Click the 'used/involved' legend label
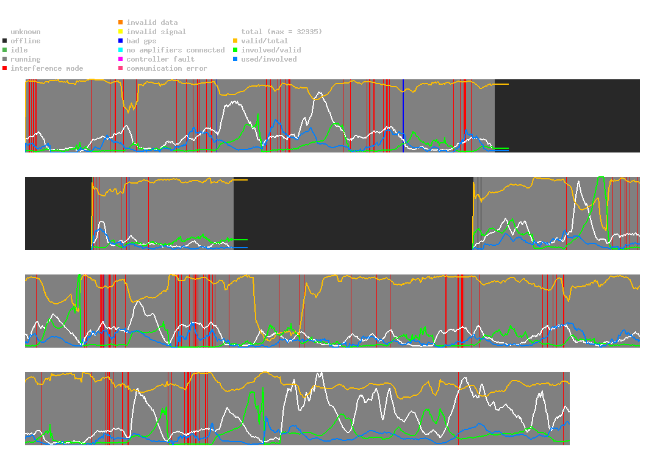668x466 pixels. pos(269,59)
